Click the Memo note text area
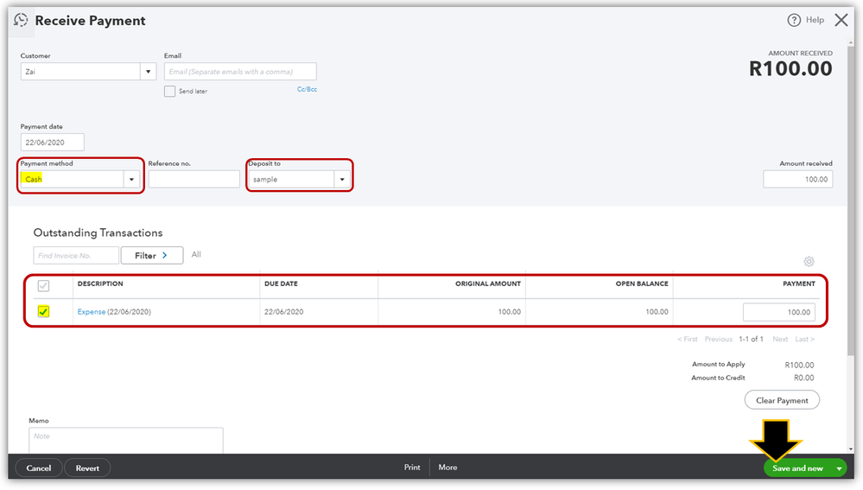The image size is (863, 490). click(126, 441)
